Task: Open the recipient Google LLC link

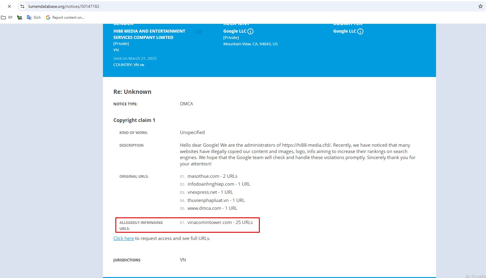Action: point(235,31)
